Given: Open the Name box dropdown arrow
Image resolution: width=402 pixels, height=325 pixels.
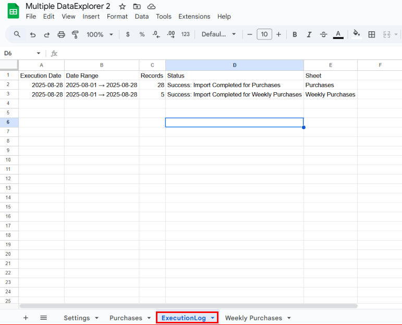Looking at the screenshot, I should point(39,53).
